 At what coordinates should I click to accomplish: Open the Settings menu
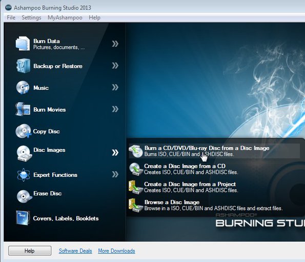(31, 17)
